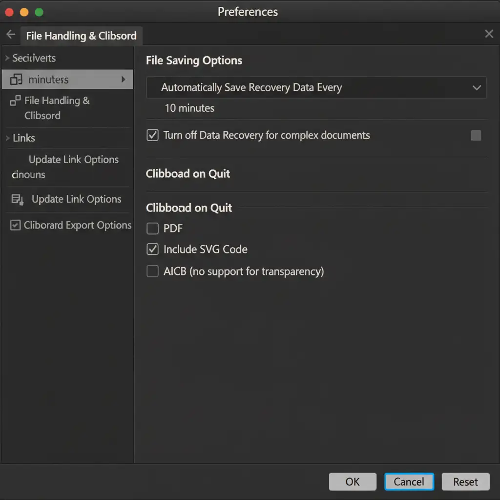Click the OK button
500x500 pixels.
352,482
